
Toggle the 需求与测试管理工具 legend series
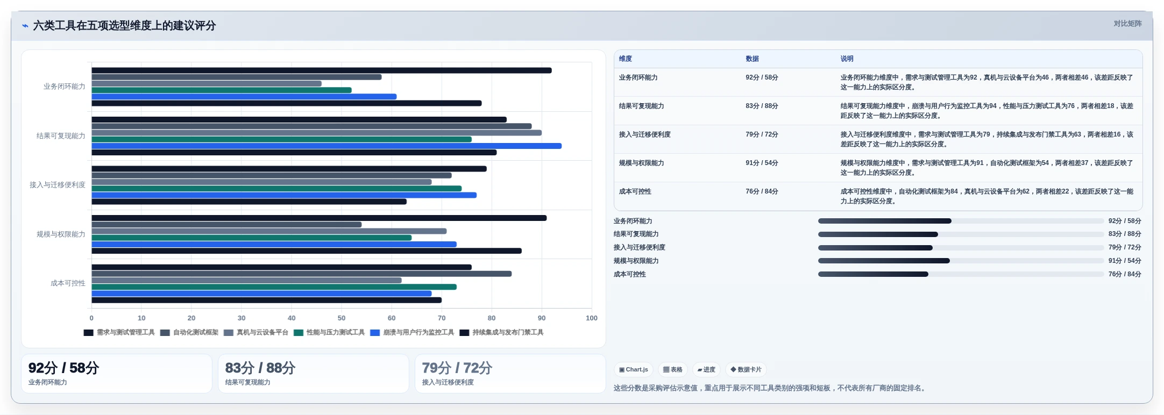click(x=119, y=333)
